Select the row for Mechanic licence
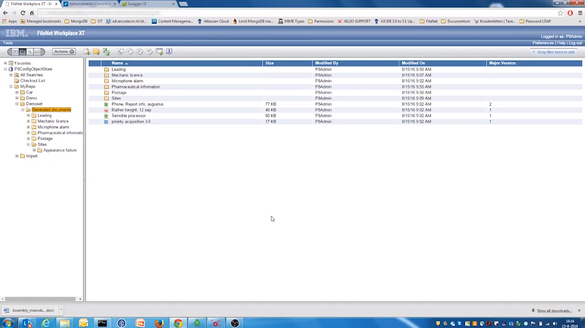Screen dimensions: 585x328 [x=127, y=75]
